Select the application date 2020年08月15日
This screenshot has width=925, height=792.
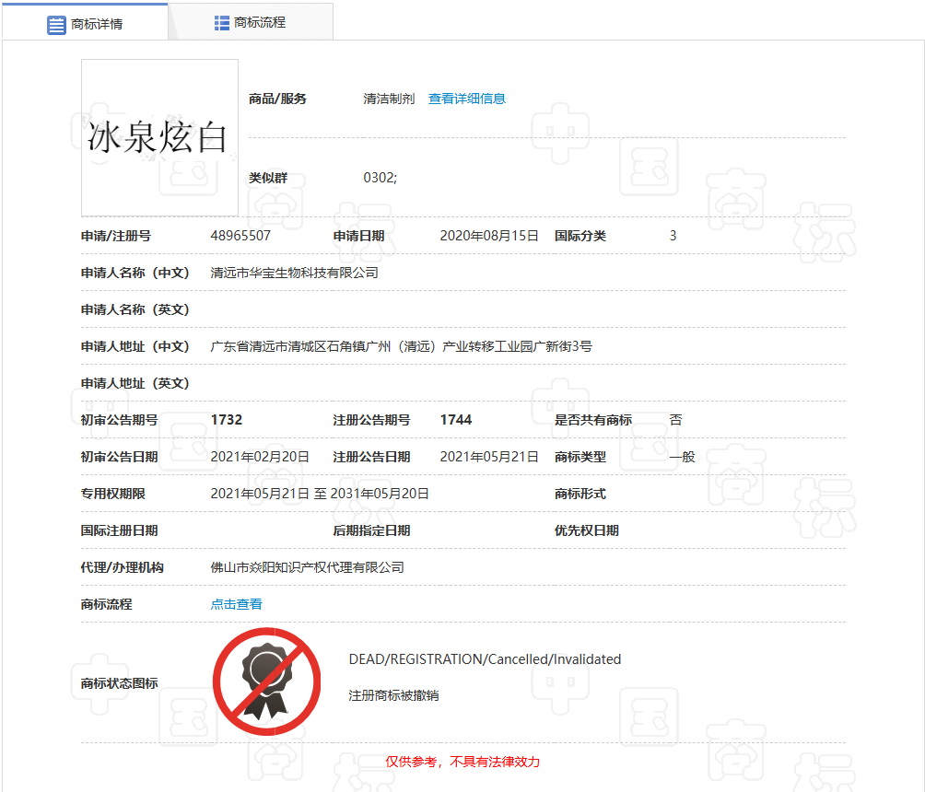pos(489,236)
